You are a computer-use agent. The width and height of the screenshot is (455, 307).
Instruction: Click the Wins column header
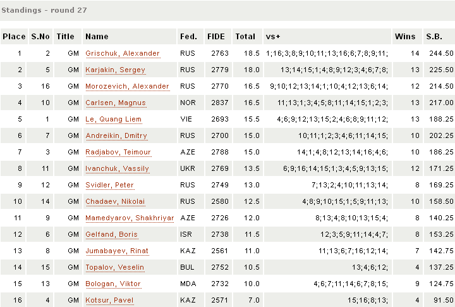pos(405,37)
